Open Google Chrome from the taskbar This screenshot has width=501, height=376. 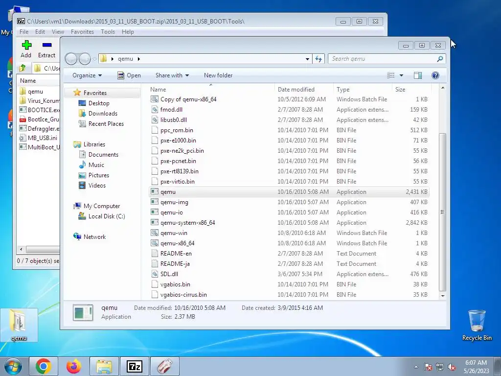(44, 366)
